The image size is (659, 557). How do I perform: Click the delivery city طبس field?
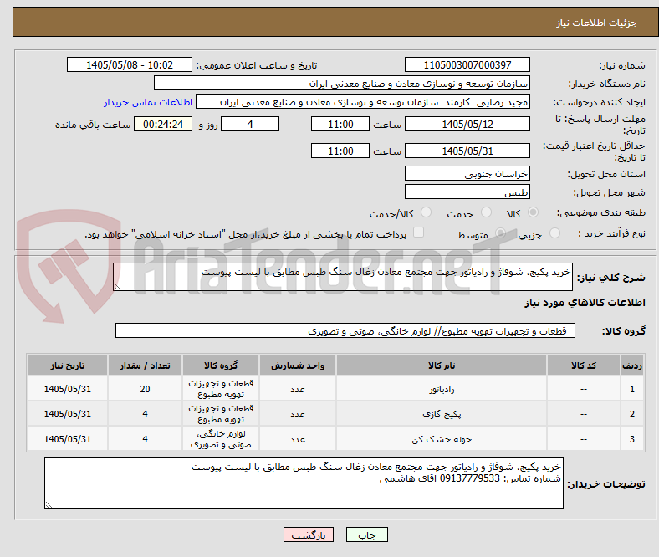pyautogui.click(x=467, y=192)
